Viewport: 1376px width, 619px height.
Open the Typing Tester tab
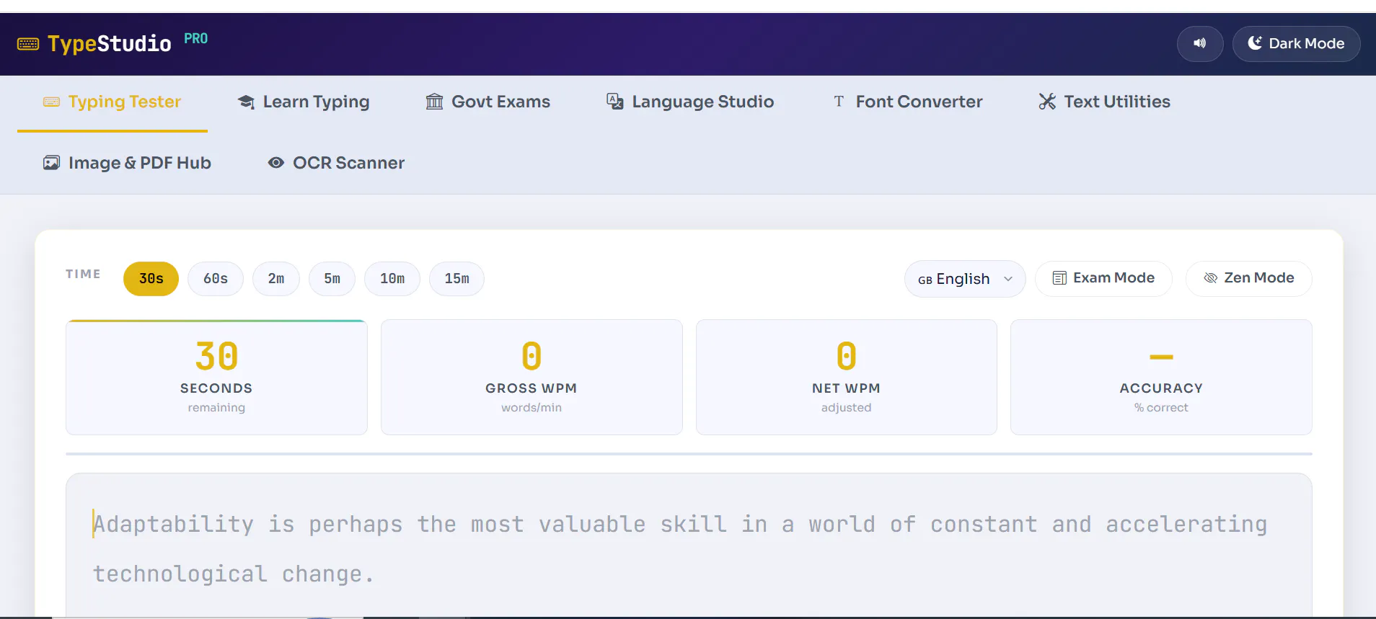coord(113,102)
